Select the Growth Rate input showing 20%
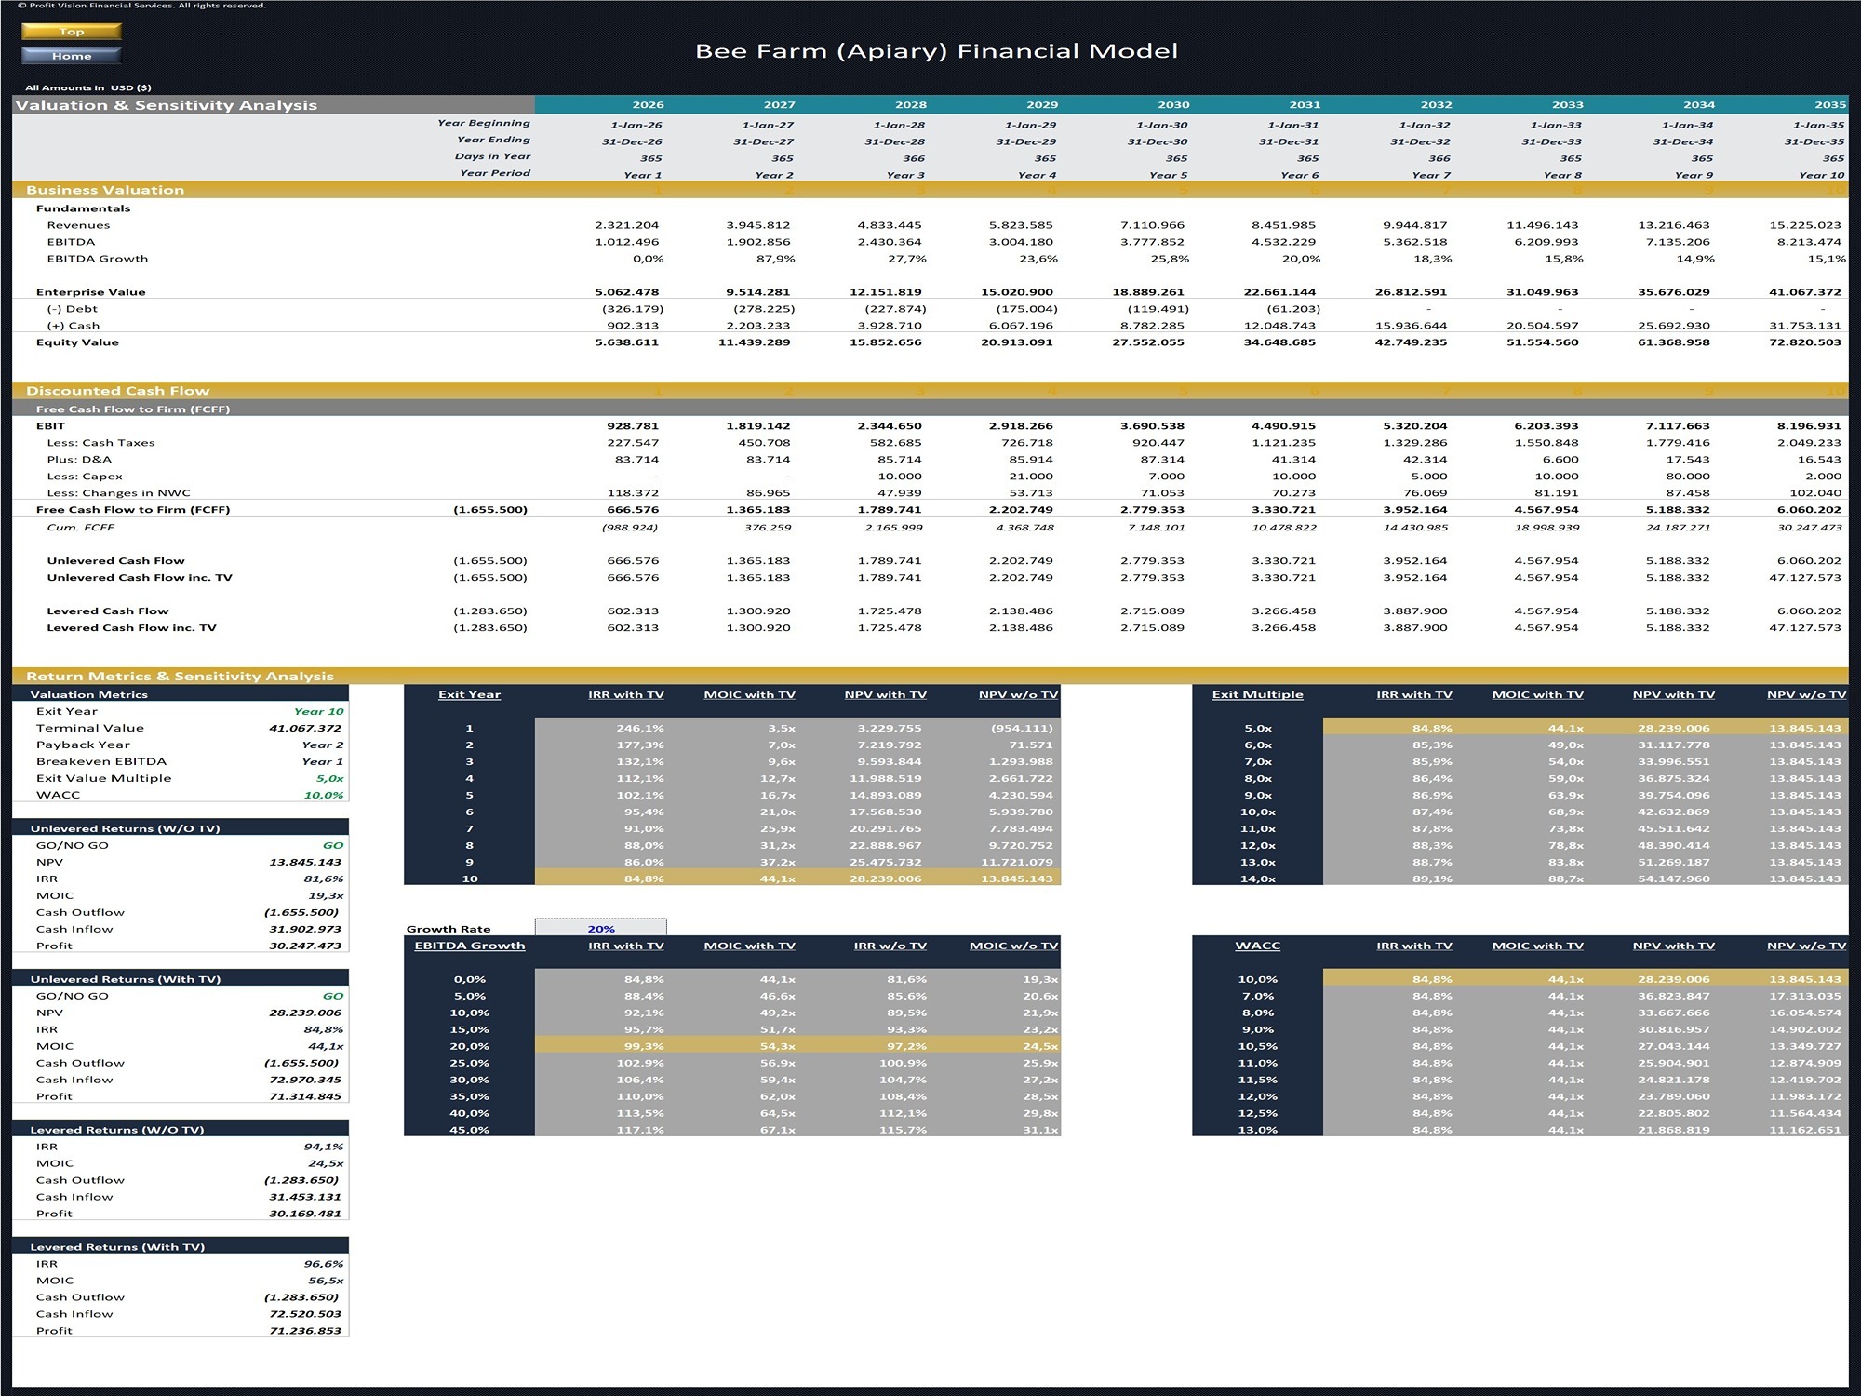This screenshot has height=1396, width=1861. click(600, 928)
